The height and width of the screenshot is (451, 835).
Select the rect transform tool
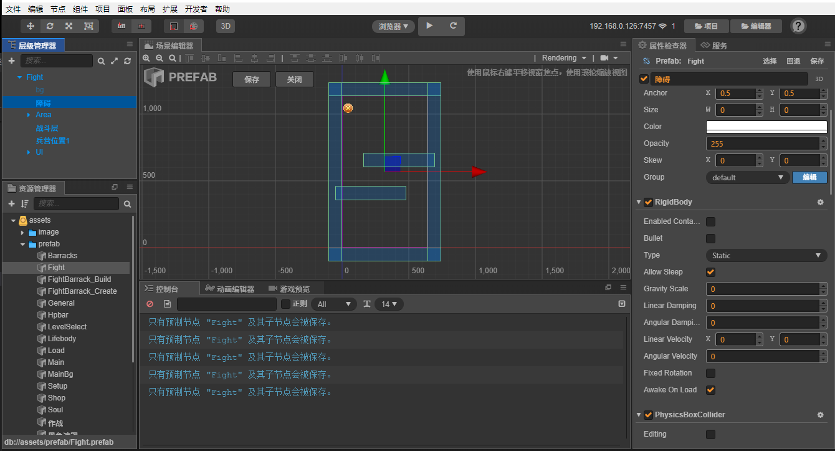click(88, 26)
